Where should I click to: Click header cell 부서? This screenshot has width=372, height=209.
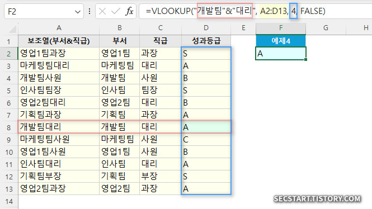120,41
